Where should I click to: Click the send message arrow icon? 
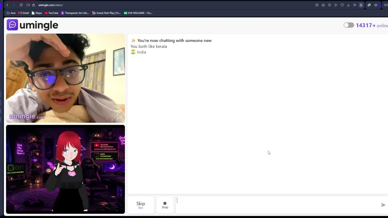[383, 205]
